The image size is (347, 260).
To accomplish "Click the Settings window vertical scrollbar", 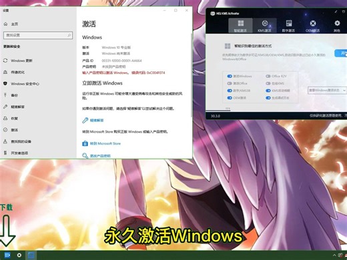I will pyautogui.click(x=192, y=75).
